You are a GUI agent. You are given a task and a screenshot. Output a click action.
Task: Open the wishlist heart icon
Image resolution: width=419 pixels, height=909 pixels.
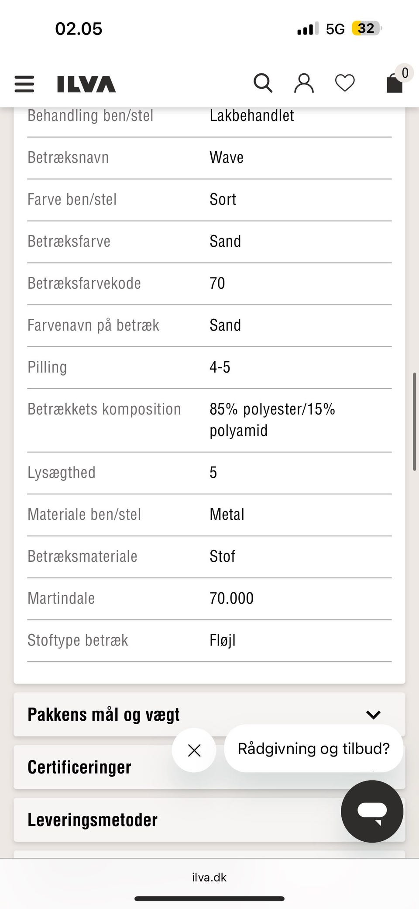point(345,83)
